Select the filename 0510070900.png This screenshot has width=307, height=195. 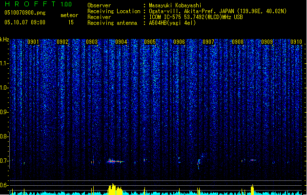point(25,13)
